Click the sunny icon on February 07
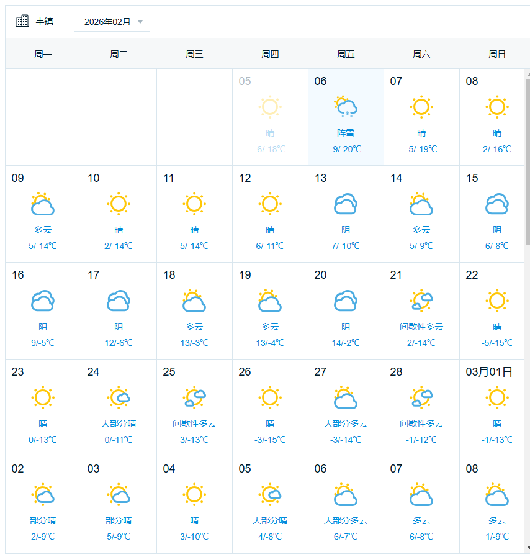This screenshot has width=530, height=557. pos(421,107)
